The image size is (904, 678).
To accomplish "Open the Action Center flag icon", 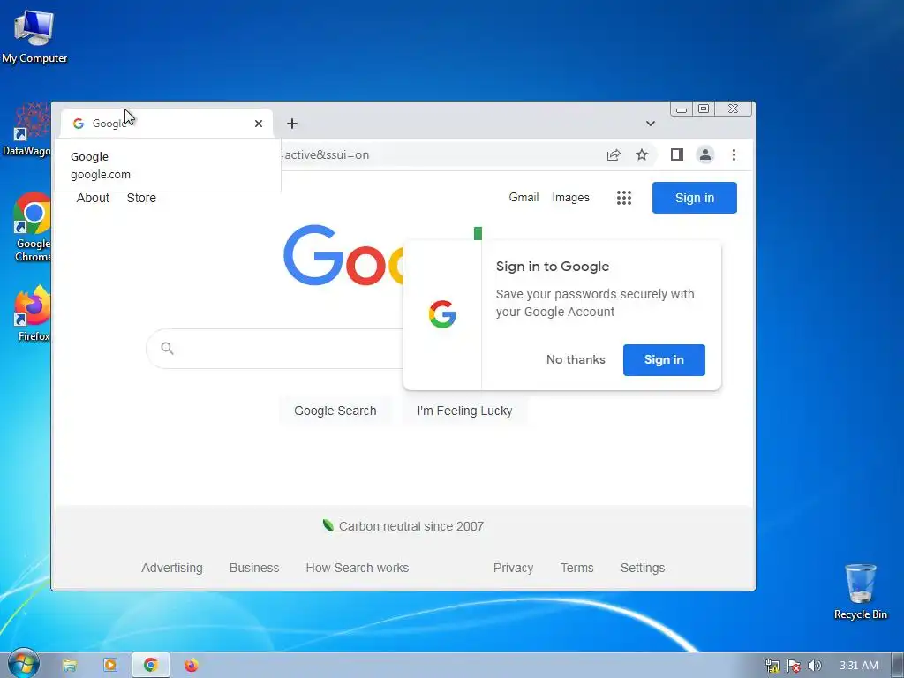I will coord(794,666).
